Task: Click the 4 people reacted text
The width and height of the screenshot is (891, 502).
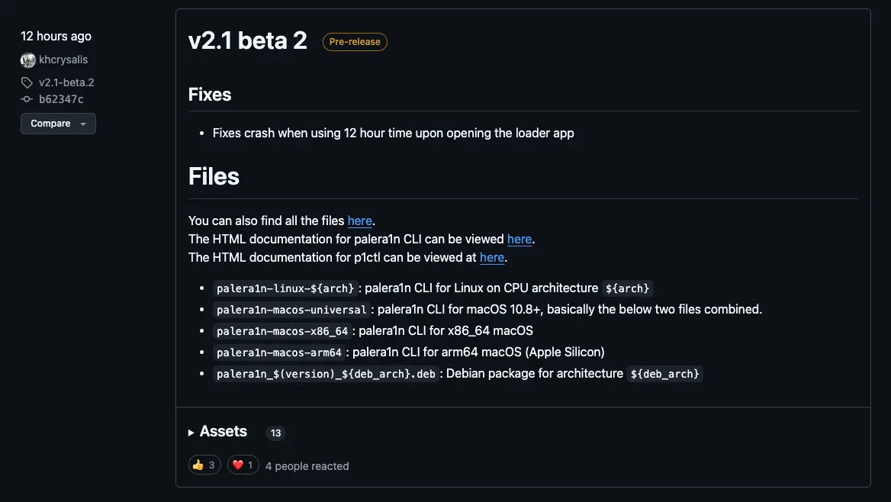Action: click(307, 465)
